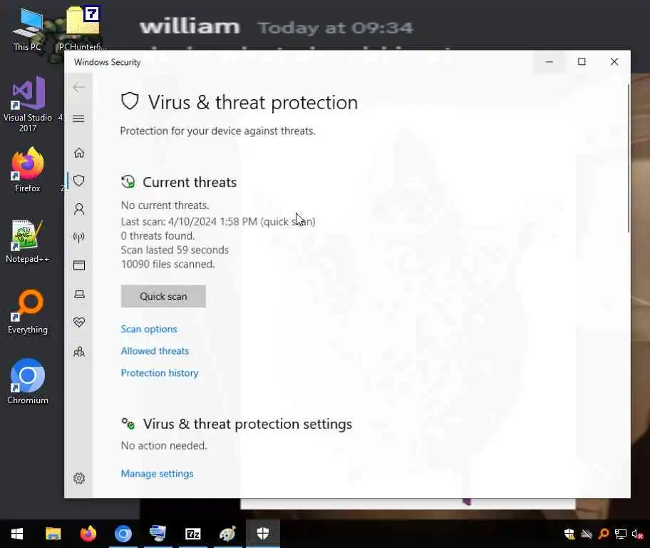This screenshot has width=650, height=548.
Task: Open Firewall & network protection icon
Action: coord(79,237)
